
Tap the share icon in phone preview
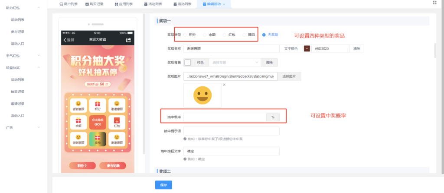click(128, 40)
